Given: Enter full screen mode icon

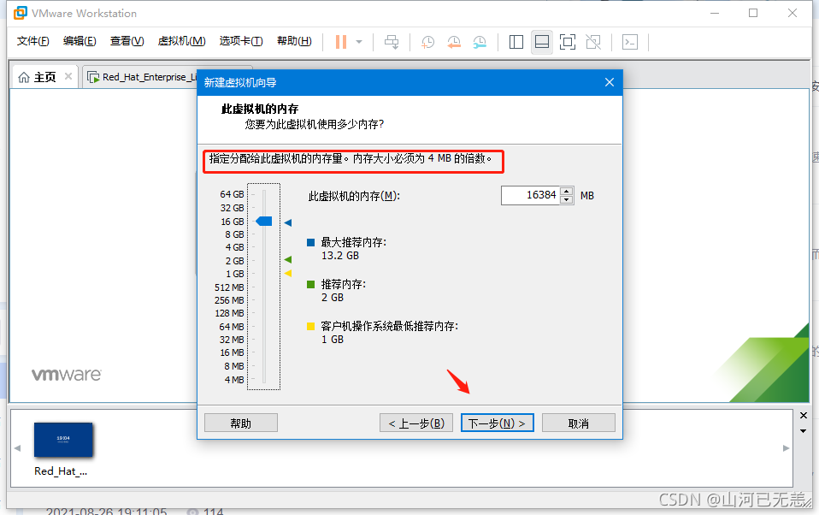Looking at the screenshot, I should pos(568,42).
